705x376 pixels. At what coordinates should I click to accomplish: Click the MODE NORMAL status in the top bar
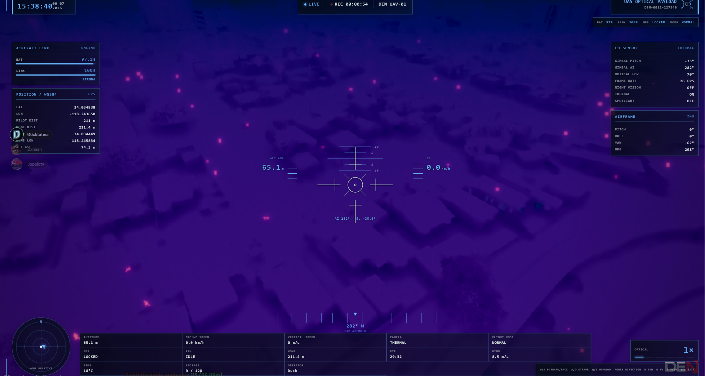coord(682,22)
